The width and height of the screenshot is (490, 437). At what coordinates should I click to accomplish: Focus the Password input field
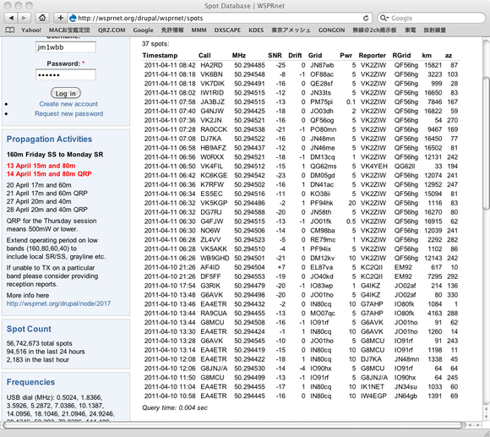tap(66, 75)
